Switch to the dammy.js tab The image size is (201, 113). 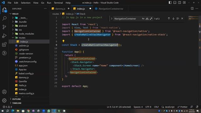tap(60, 8)
